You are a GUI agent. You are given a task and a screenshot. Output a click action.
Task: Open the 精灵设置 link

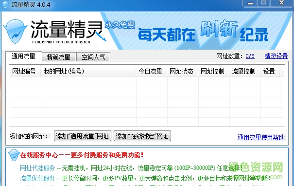tap(276, 56)
